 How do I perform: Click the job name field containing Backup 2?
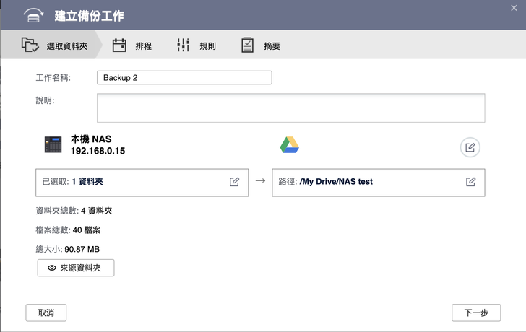click(184, 77)
